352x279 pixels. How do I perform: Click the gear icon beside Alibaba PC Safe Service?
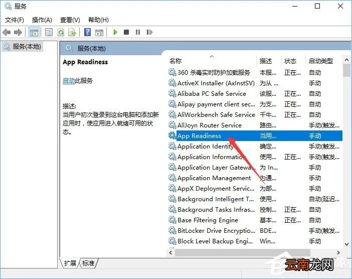point(172,93)
